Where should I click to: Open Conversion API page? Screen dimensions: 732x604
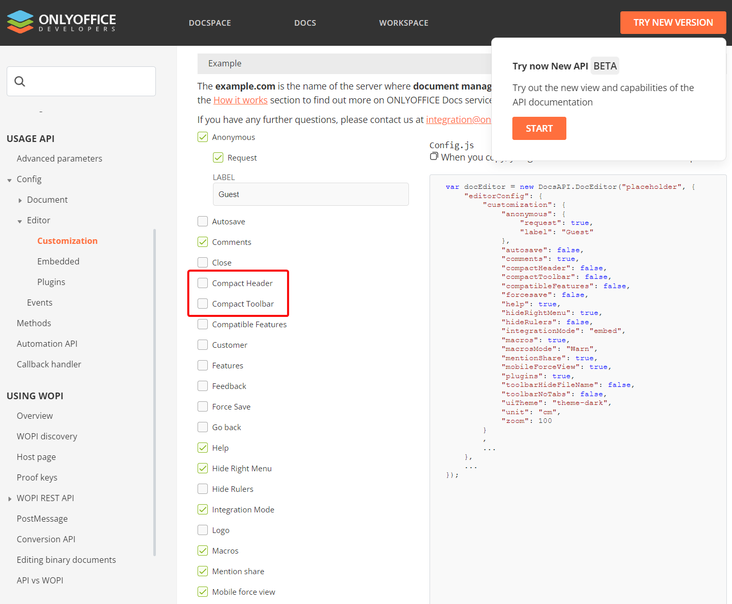click(x=46, y=539)
